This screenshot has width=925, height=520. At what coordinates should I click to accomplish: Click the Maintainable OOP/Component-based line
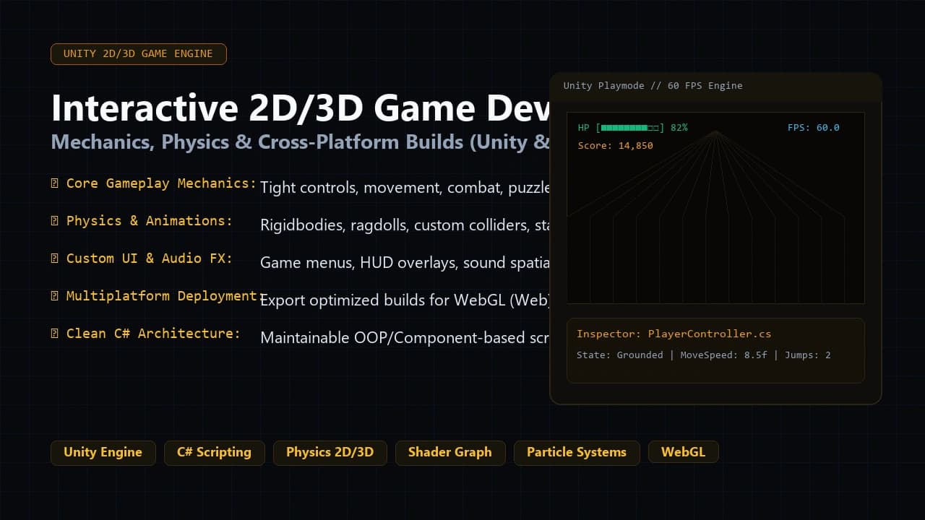(405, 338)
